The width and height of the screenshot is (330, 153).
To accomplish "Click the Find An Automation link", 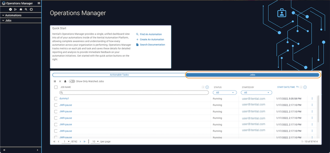I will 150,34.
